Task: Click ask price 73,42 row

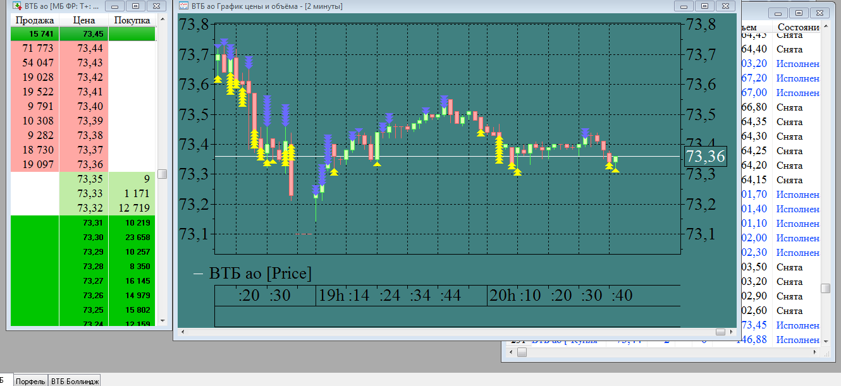Action: [83, 78]
